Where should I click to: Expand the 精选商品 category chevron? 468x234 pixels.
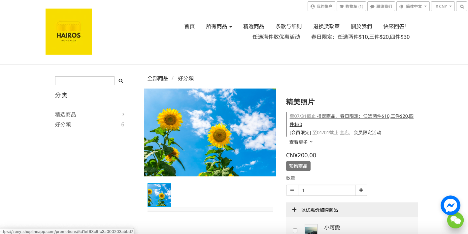[x=123, y=115]
